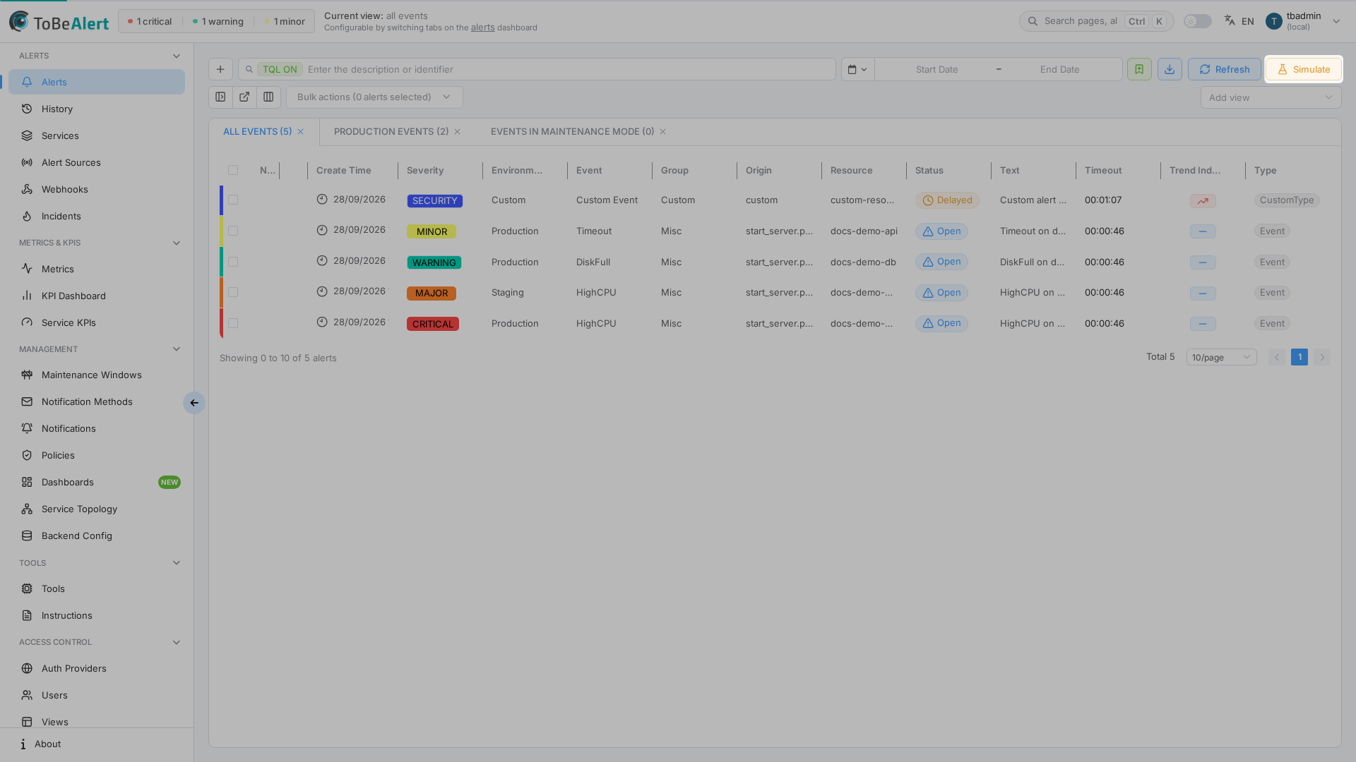Collapse the ALERTS sidebar section

177,56
